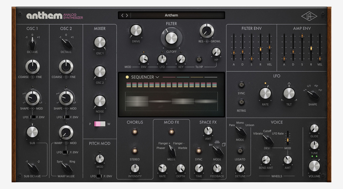Click the LFO SHAPE waveform selector
Viewport: 343px width, 189px height.
click(x=313, y=95)
